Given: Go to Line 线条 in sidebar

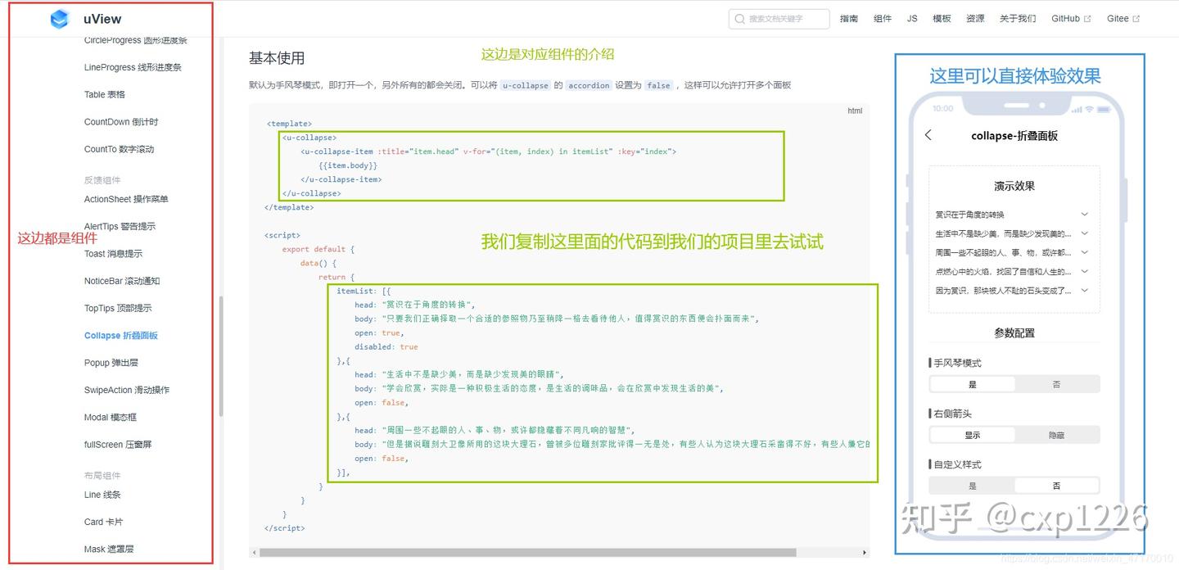Looking at the screenshot, I should 102,495.
